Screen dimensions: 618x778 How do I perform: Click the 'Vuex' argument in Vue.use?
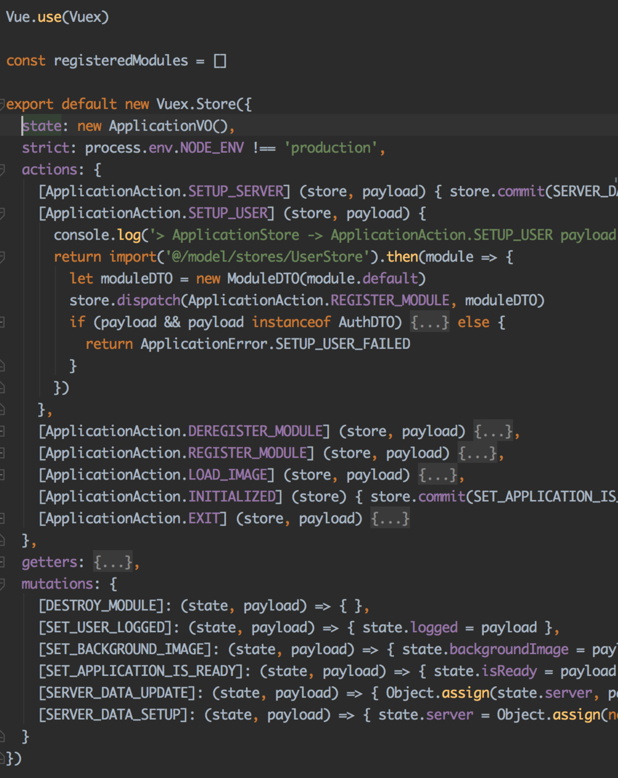tap(85, 17)
